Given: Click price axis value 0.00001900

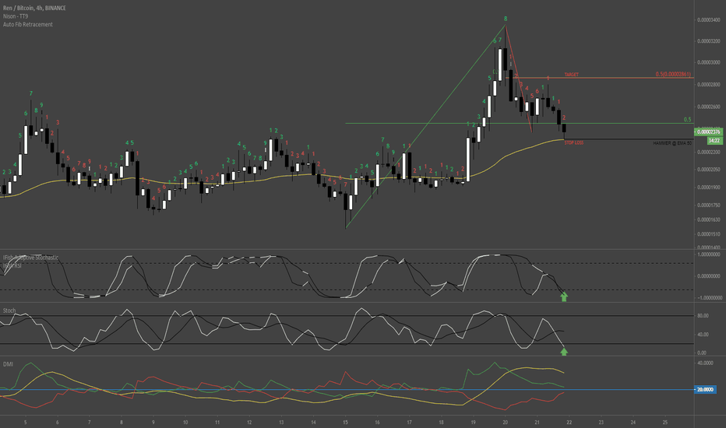Looking at the screenshot, I should (x=709, y=188).
